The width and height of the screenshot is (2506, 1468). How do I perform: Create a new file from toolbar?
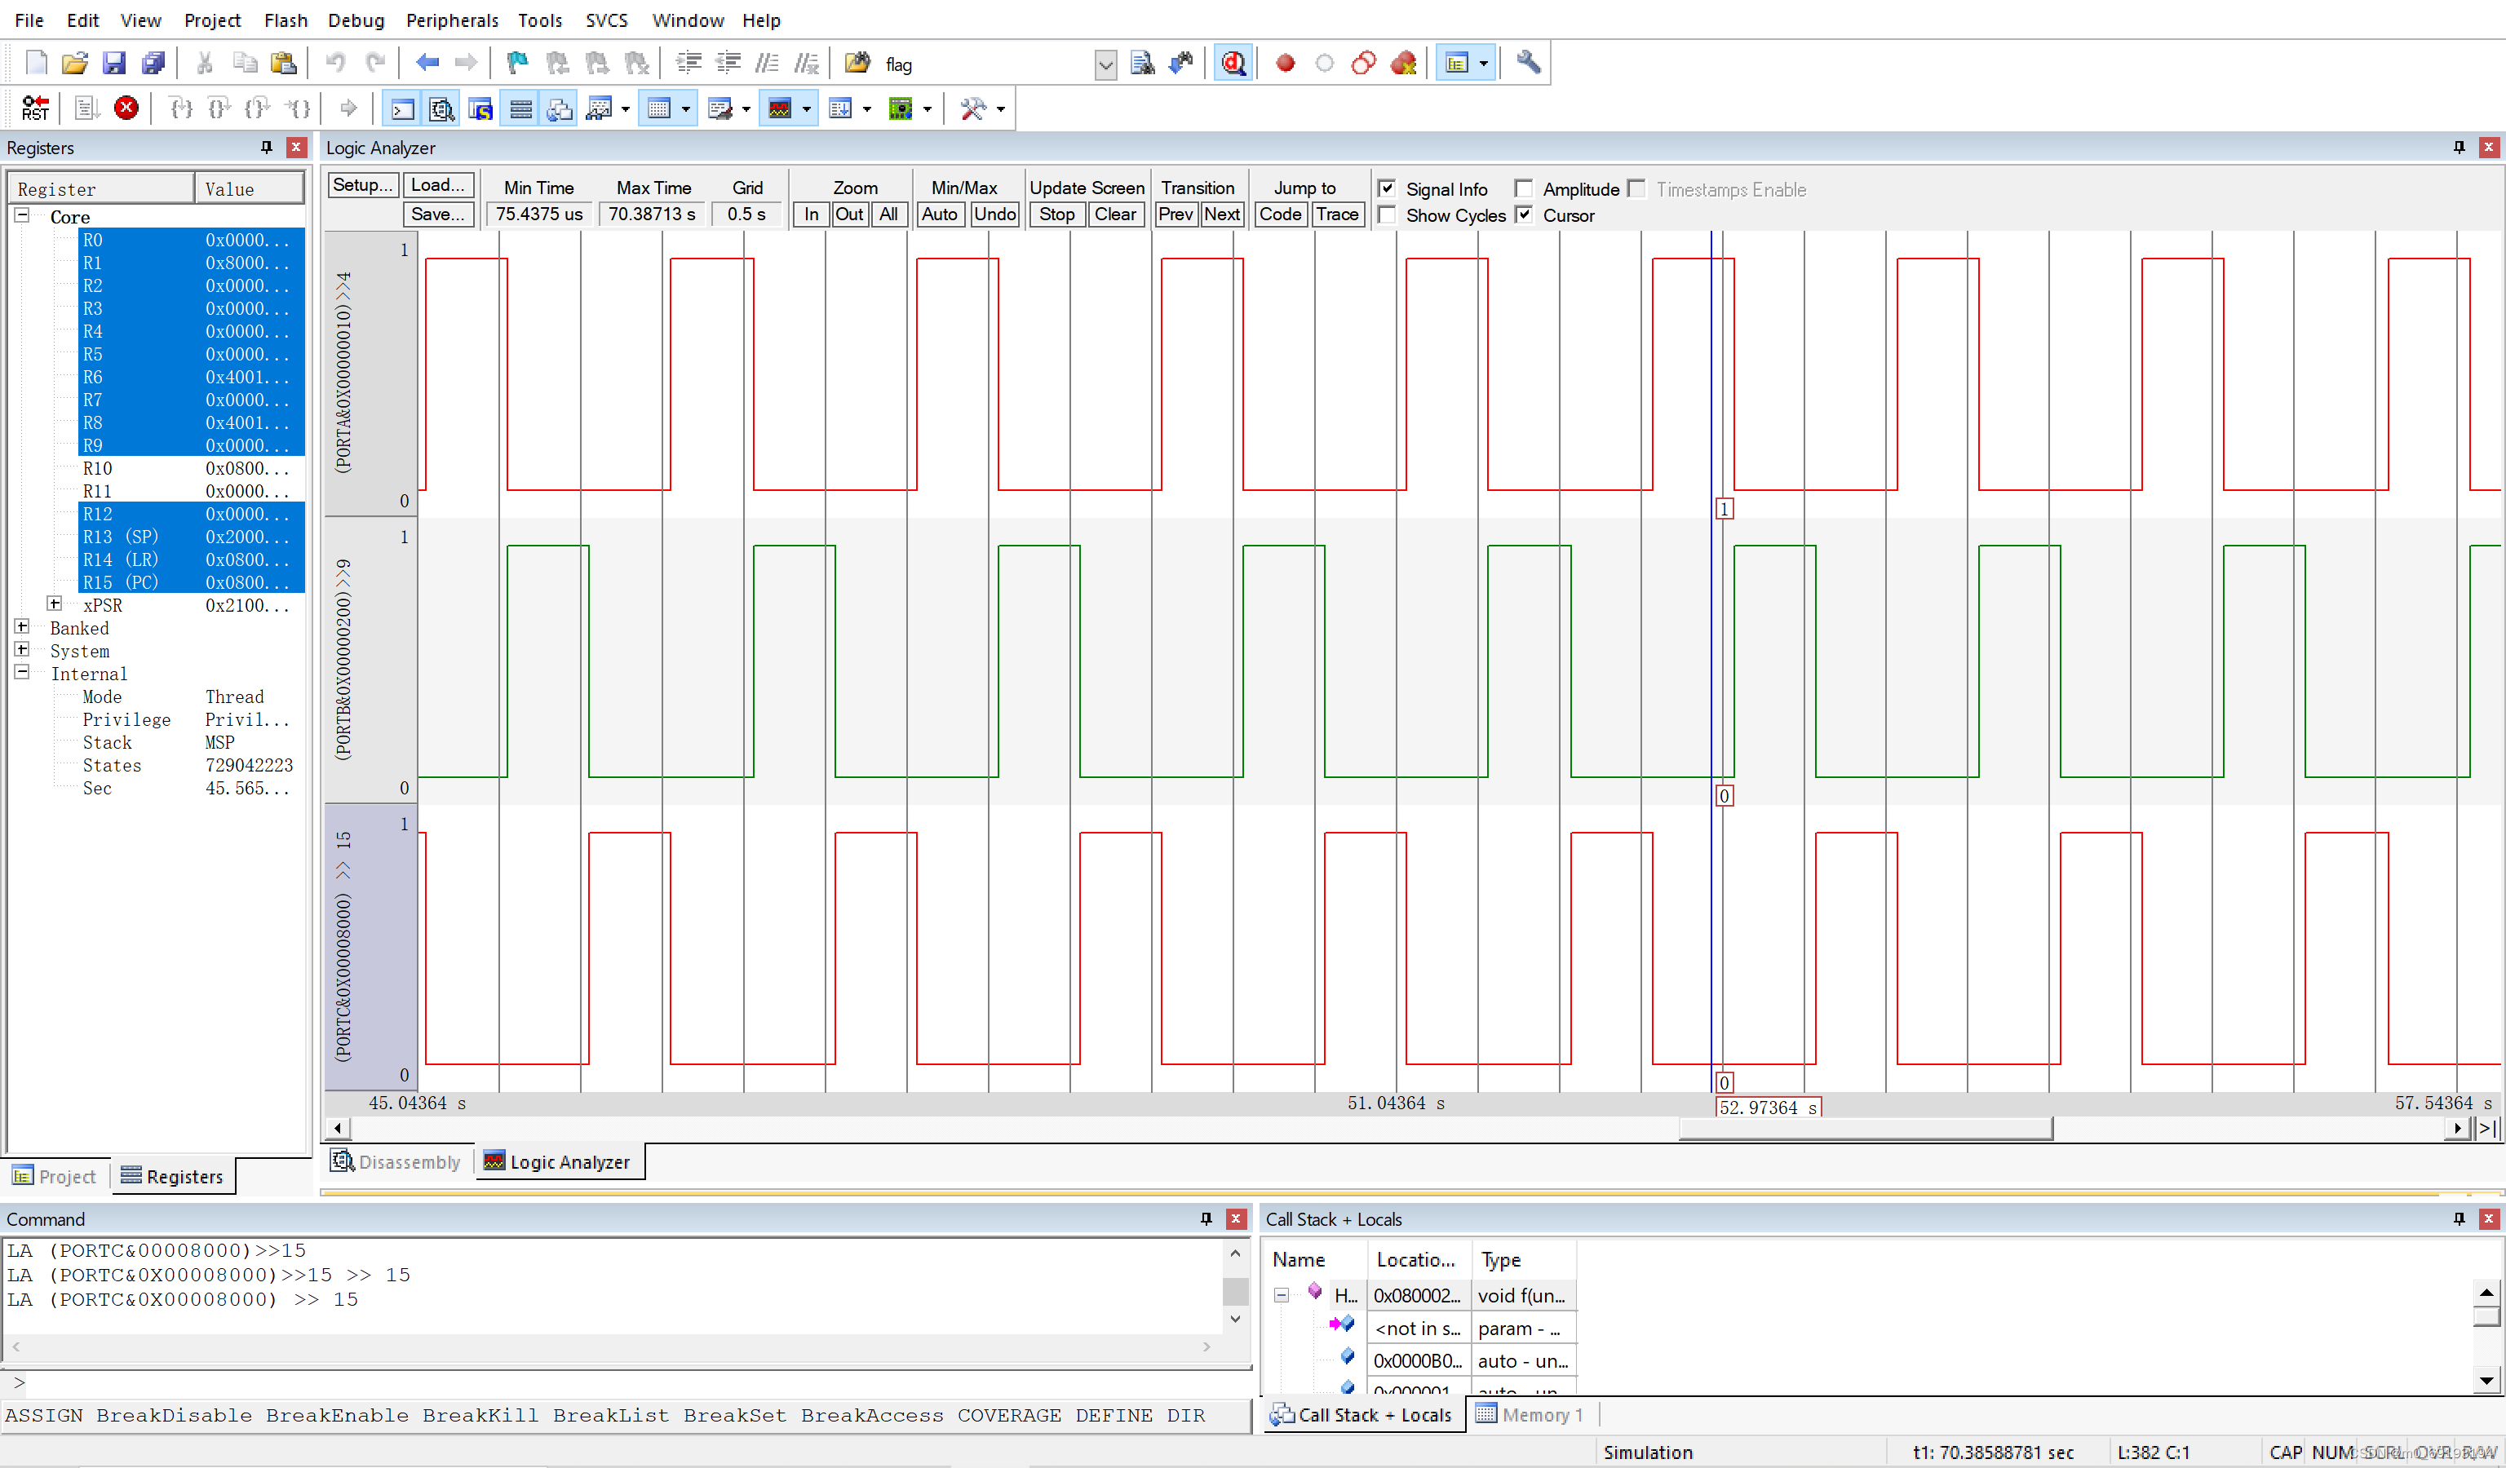click(36, 64)
